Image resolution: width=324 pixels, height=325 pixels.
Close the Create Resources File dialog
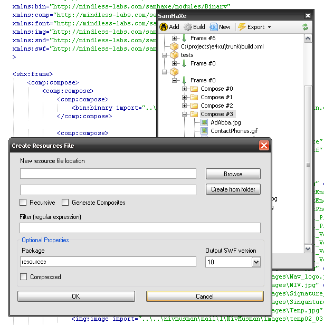point(264,146)
